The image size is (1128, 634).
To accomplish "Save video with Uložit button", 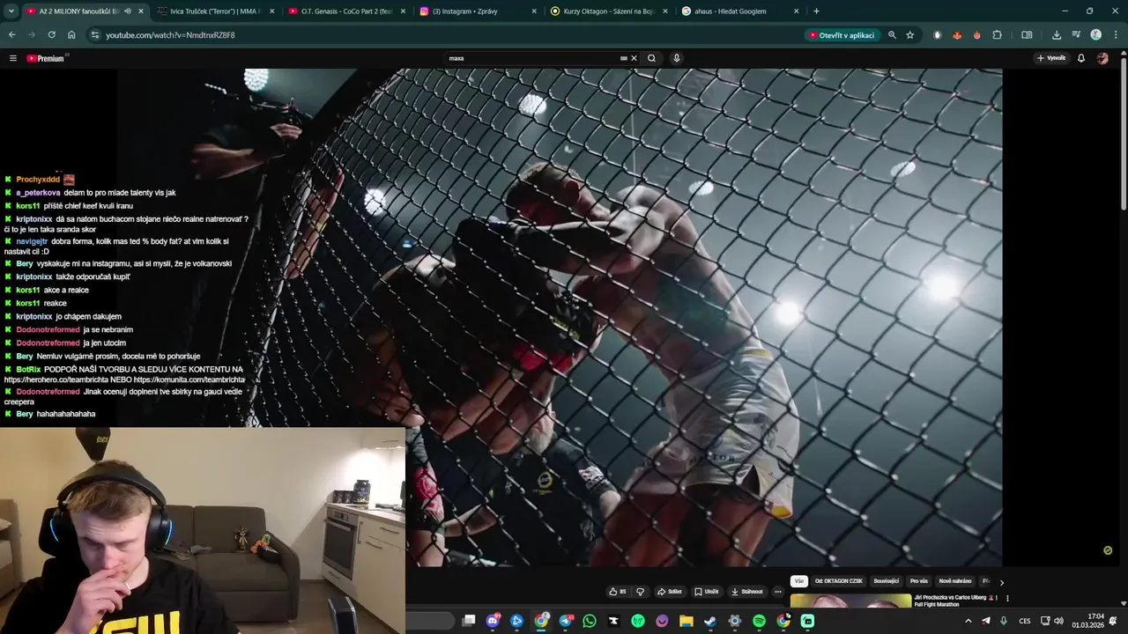I will click(x=707, y=592).
